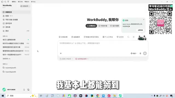
Task: Show more categories with right chevron
Action: (134, 37)
